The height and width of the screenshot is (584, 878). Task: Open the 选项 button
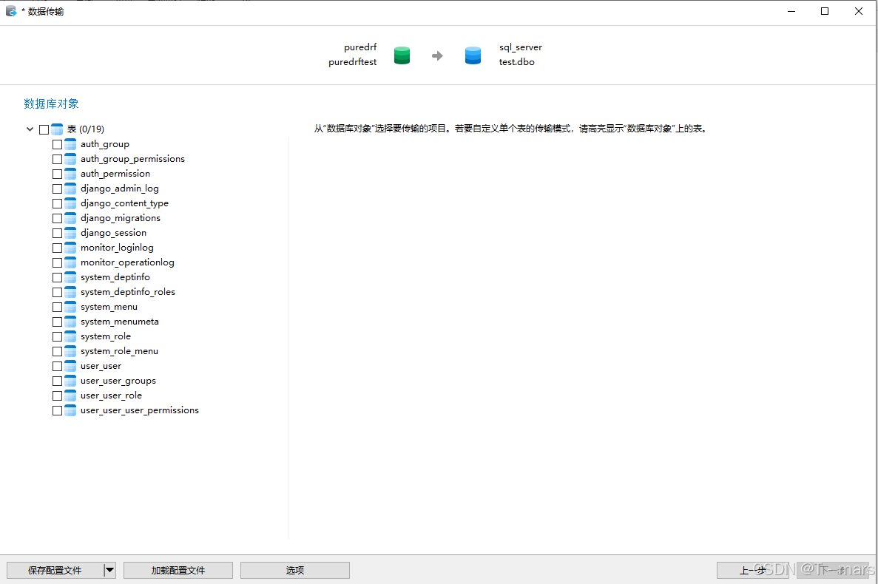coord(295,570)
